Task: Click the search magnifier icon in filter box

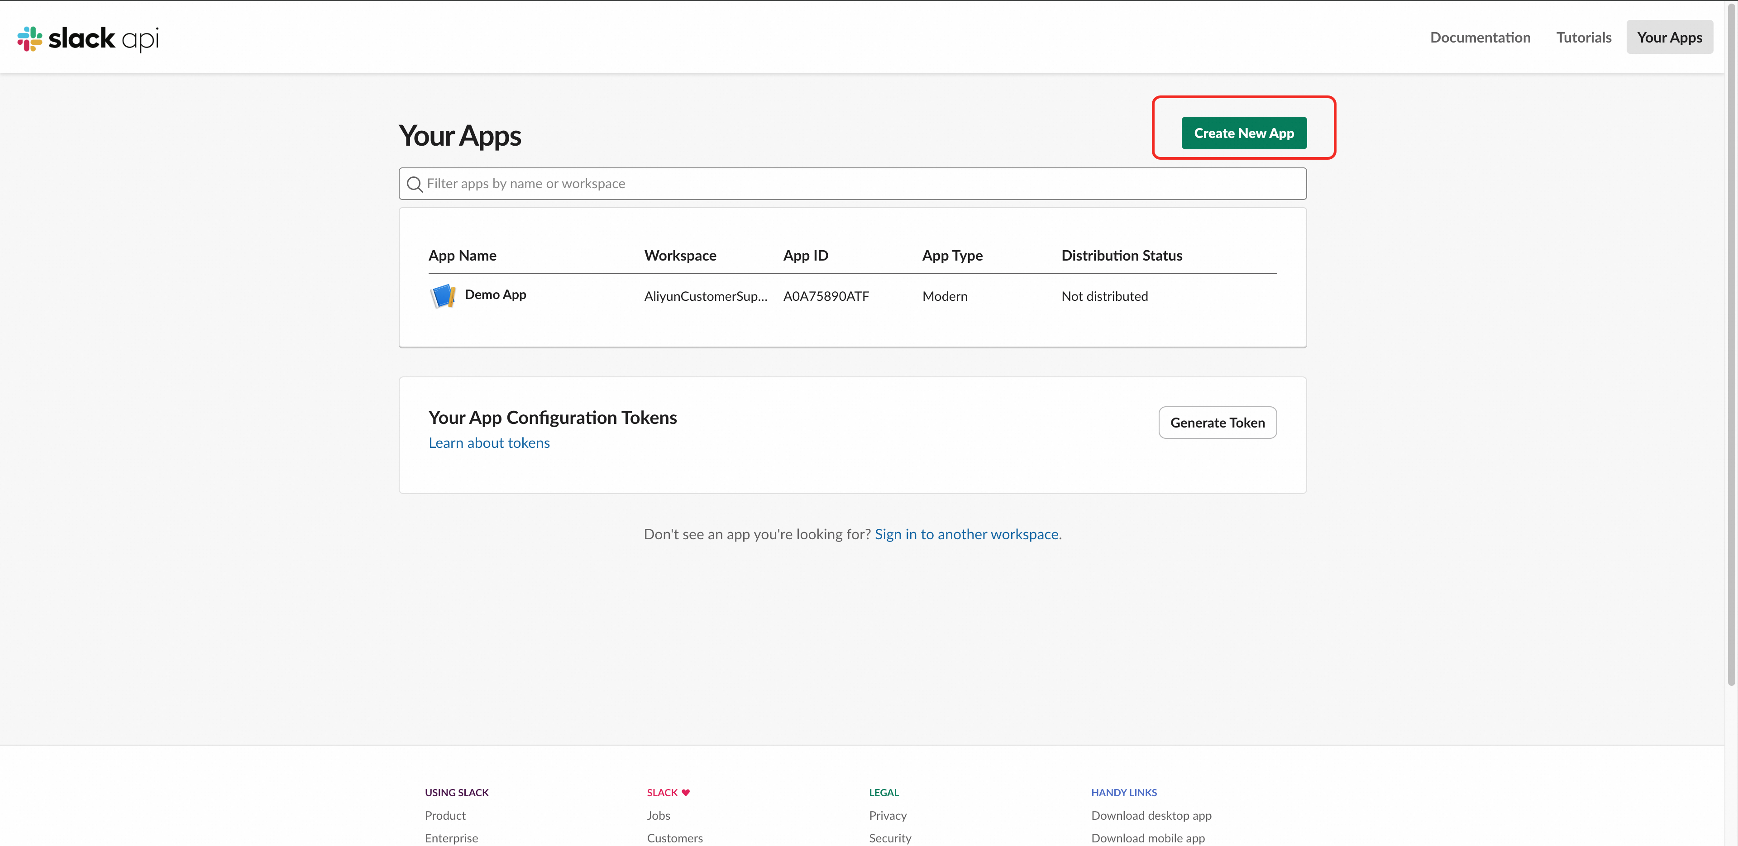Action: pos(414,184)
